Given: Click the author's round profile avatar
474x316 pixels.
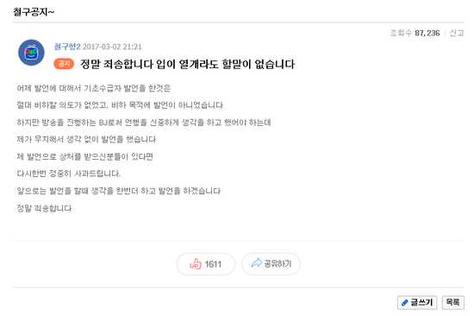Looking at the screenshot, I should pyautogui.click(x=31, y=53).
